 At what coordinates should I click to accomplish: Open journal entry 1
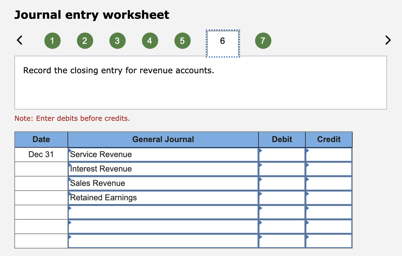point(52,41)
